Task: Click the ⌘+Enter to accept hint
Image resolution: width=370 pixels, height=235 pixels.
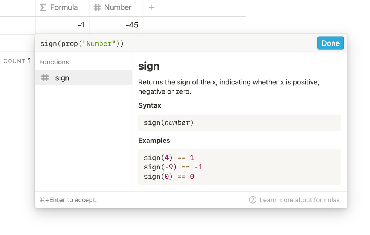Action: pyautogui.click(x=68, y=200)
